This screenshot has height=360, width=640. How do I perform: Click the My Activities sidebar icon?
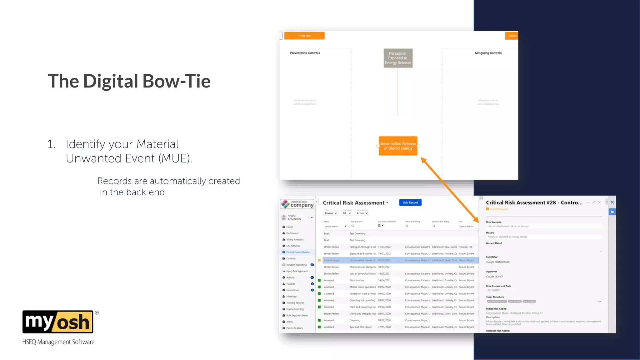[284, 246]
